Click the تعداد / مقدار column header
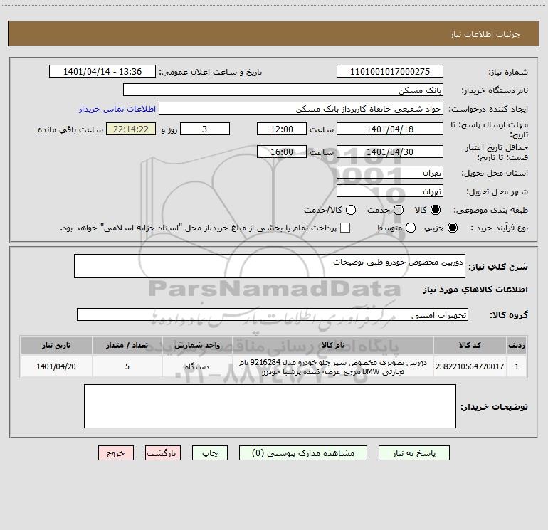The image size is (548, 530). coord(127,346)
